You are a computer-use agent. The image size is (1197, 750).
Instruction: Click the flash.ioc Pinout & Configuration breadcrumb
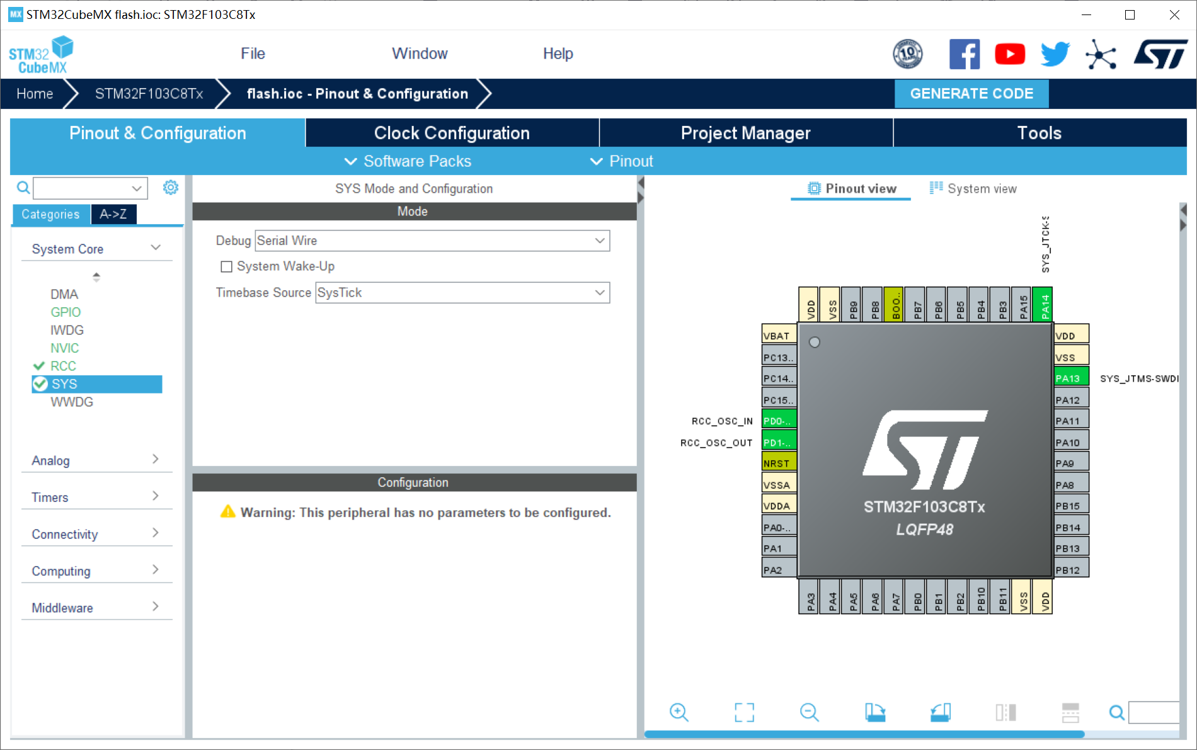pyautogui.click(x=357, y=94)
